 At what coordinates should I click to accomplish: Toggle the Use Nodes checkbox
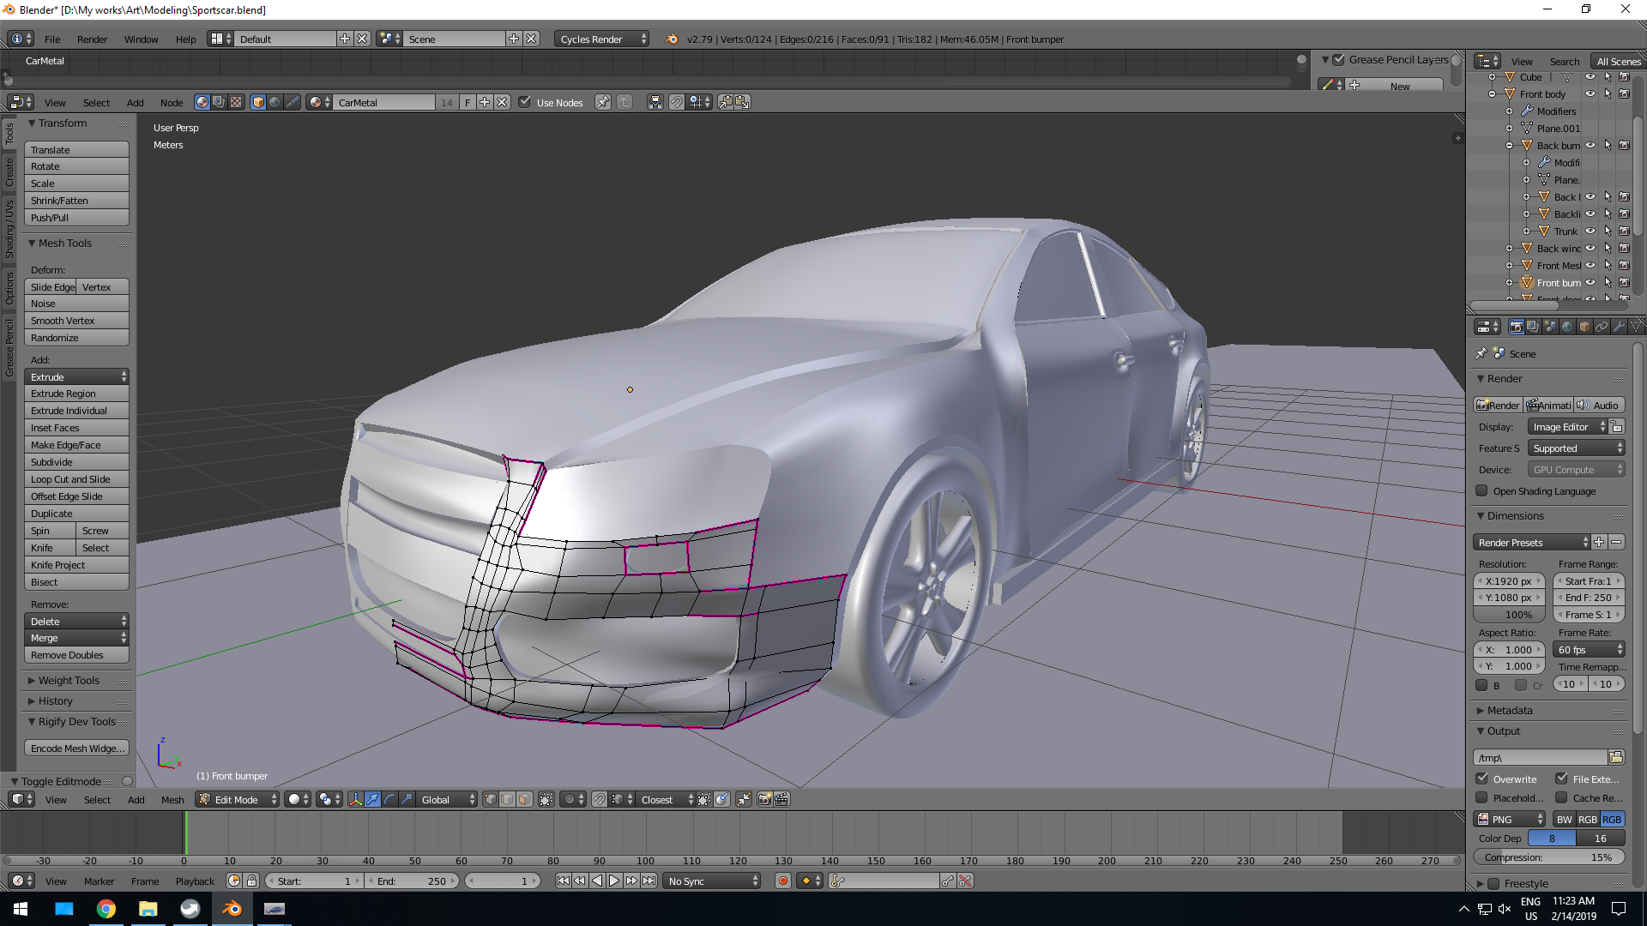[x=525, y=102]
